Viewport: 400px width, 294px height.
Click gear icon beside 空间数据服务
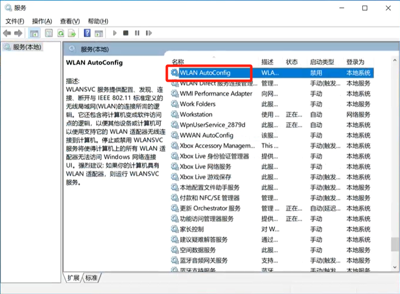[x=174, y=250]
